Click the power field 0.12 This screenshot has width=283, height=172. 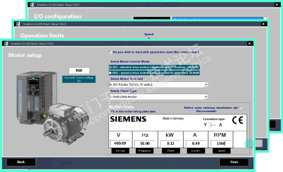click(x=171, y=143)
